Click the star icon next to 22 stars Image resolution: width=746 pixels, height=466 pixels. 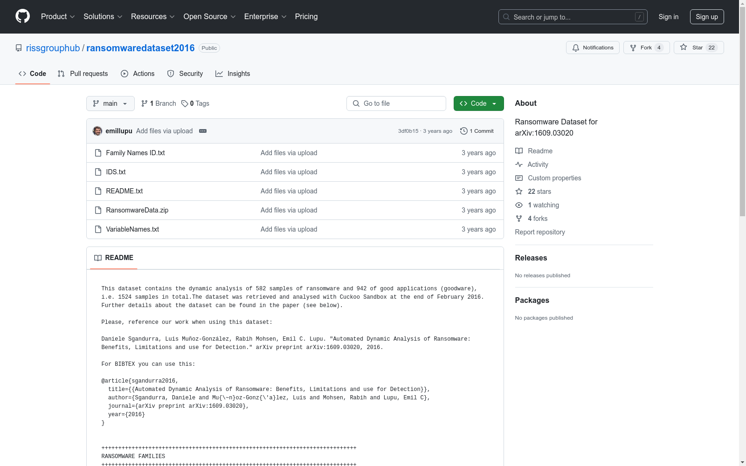click(x=519, y=192)
